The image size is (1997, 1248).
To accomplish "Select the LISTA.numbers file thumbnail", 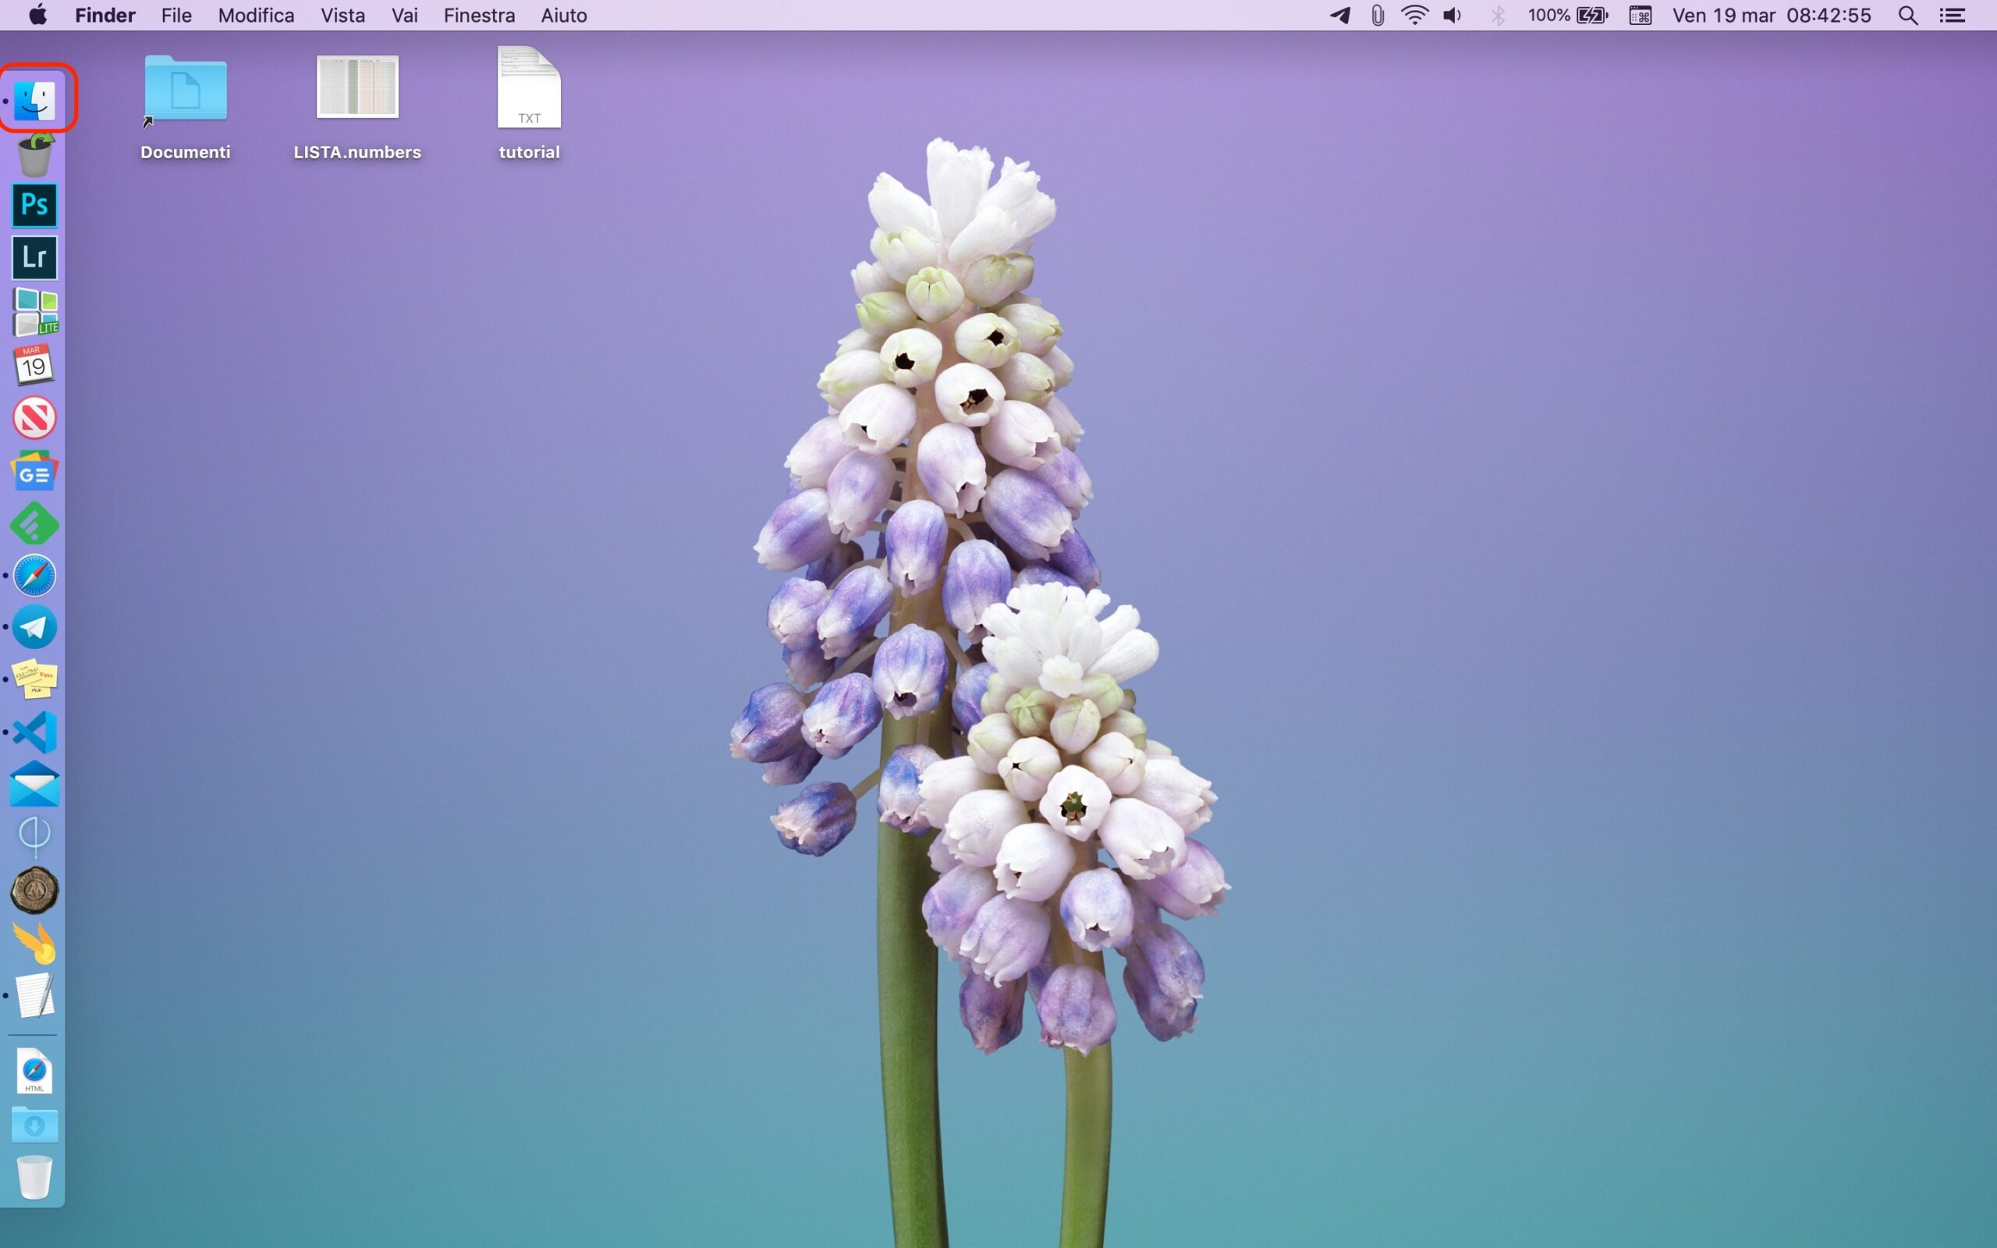I will click(x=357, y=87).
